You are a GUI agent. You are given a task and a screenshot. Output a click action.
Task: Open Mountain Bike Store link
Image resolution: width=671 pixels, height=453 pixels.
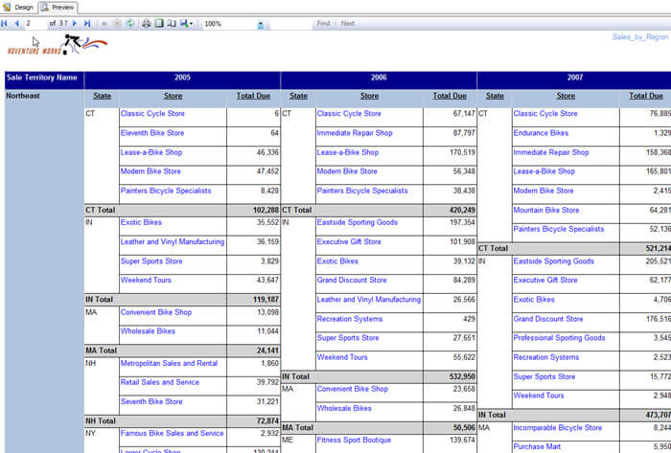point(546,210)
